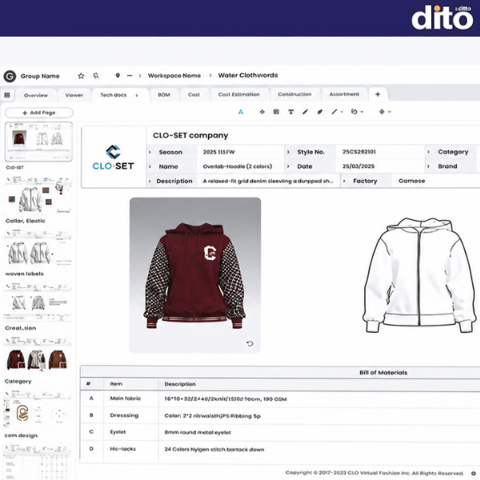The image size is (480, 480).
Task: Expand the Season field chevron
Action: point(150,152)
